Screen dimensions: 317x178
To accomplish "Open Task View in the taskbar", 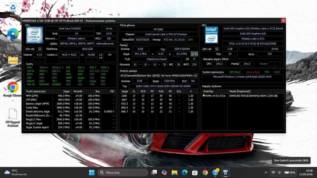I will 154,173.
